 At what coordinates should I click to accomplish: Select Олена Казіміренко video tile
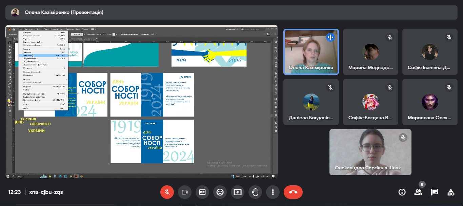(x=311, y=52)
